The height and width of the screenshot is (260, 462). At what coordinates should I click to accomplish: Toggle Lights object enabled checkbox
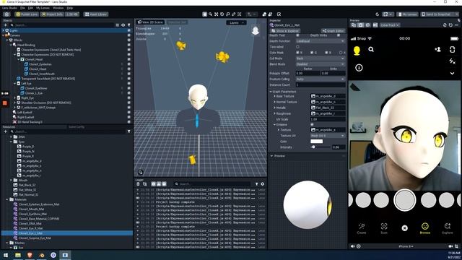(128, 30)
